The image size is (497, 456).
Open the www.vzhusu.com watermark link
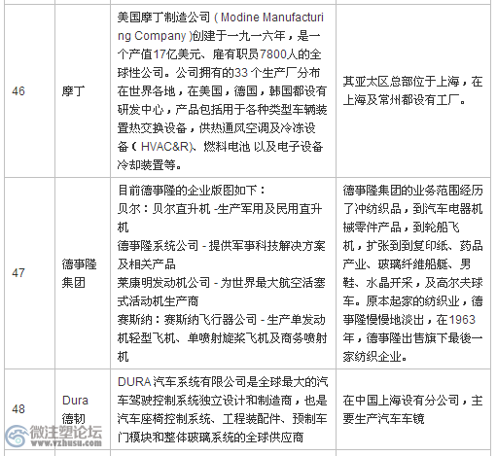pyautogui.click(x=66, y=442)
